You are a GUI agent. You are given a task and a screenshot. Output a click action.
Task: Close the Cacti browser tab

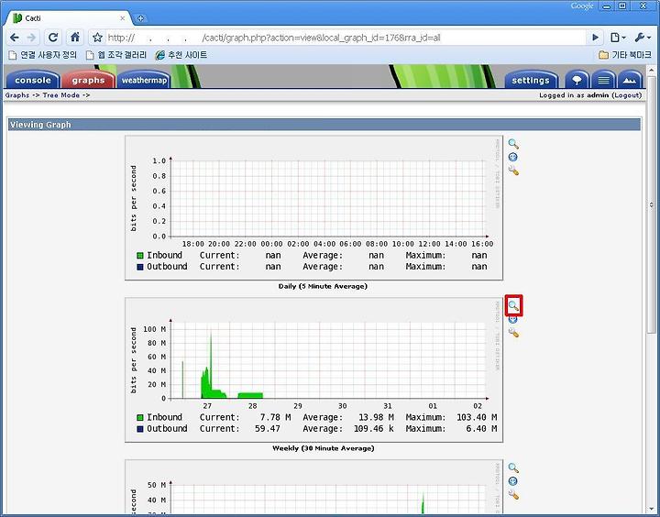123,18
